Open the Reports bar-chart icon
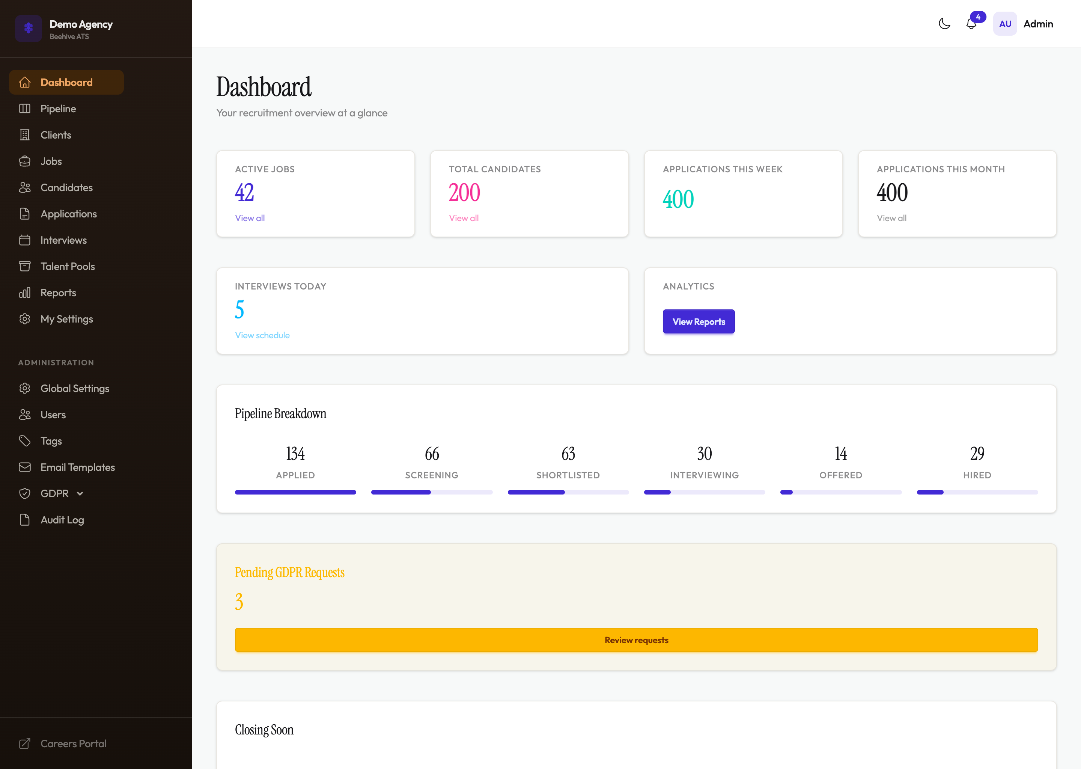Image resolution: width=1081 pixels, height=769 pixels. pyautogui.click(x=25, y=293)
